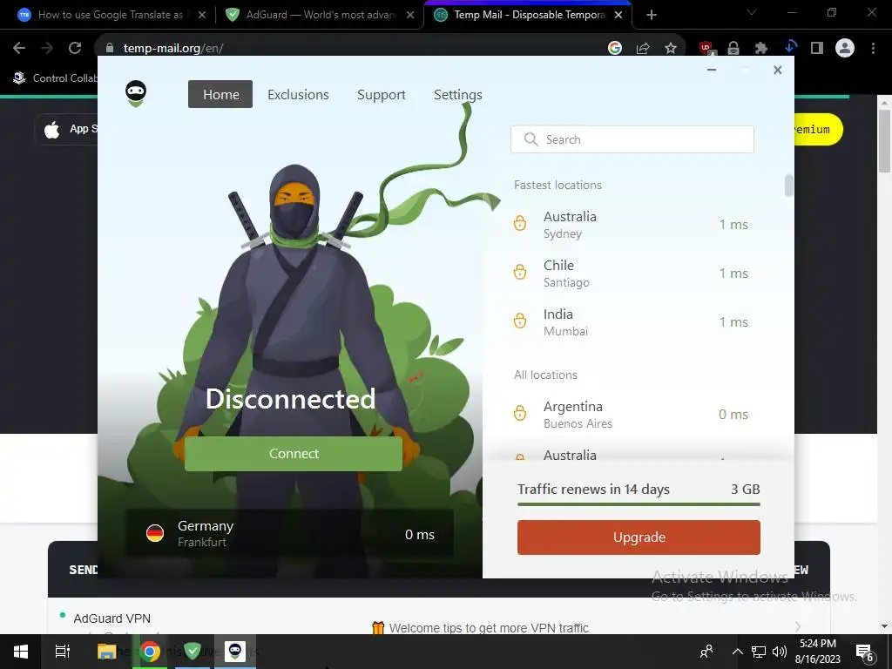Close the Temp Mail browser tab
Screen dimensions: 892x669
coord(618,15)
